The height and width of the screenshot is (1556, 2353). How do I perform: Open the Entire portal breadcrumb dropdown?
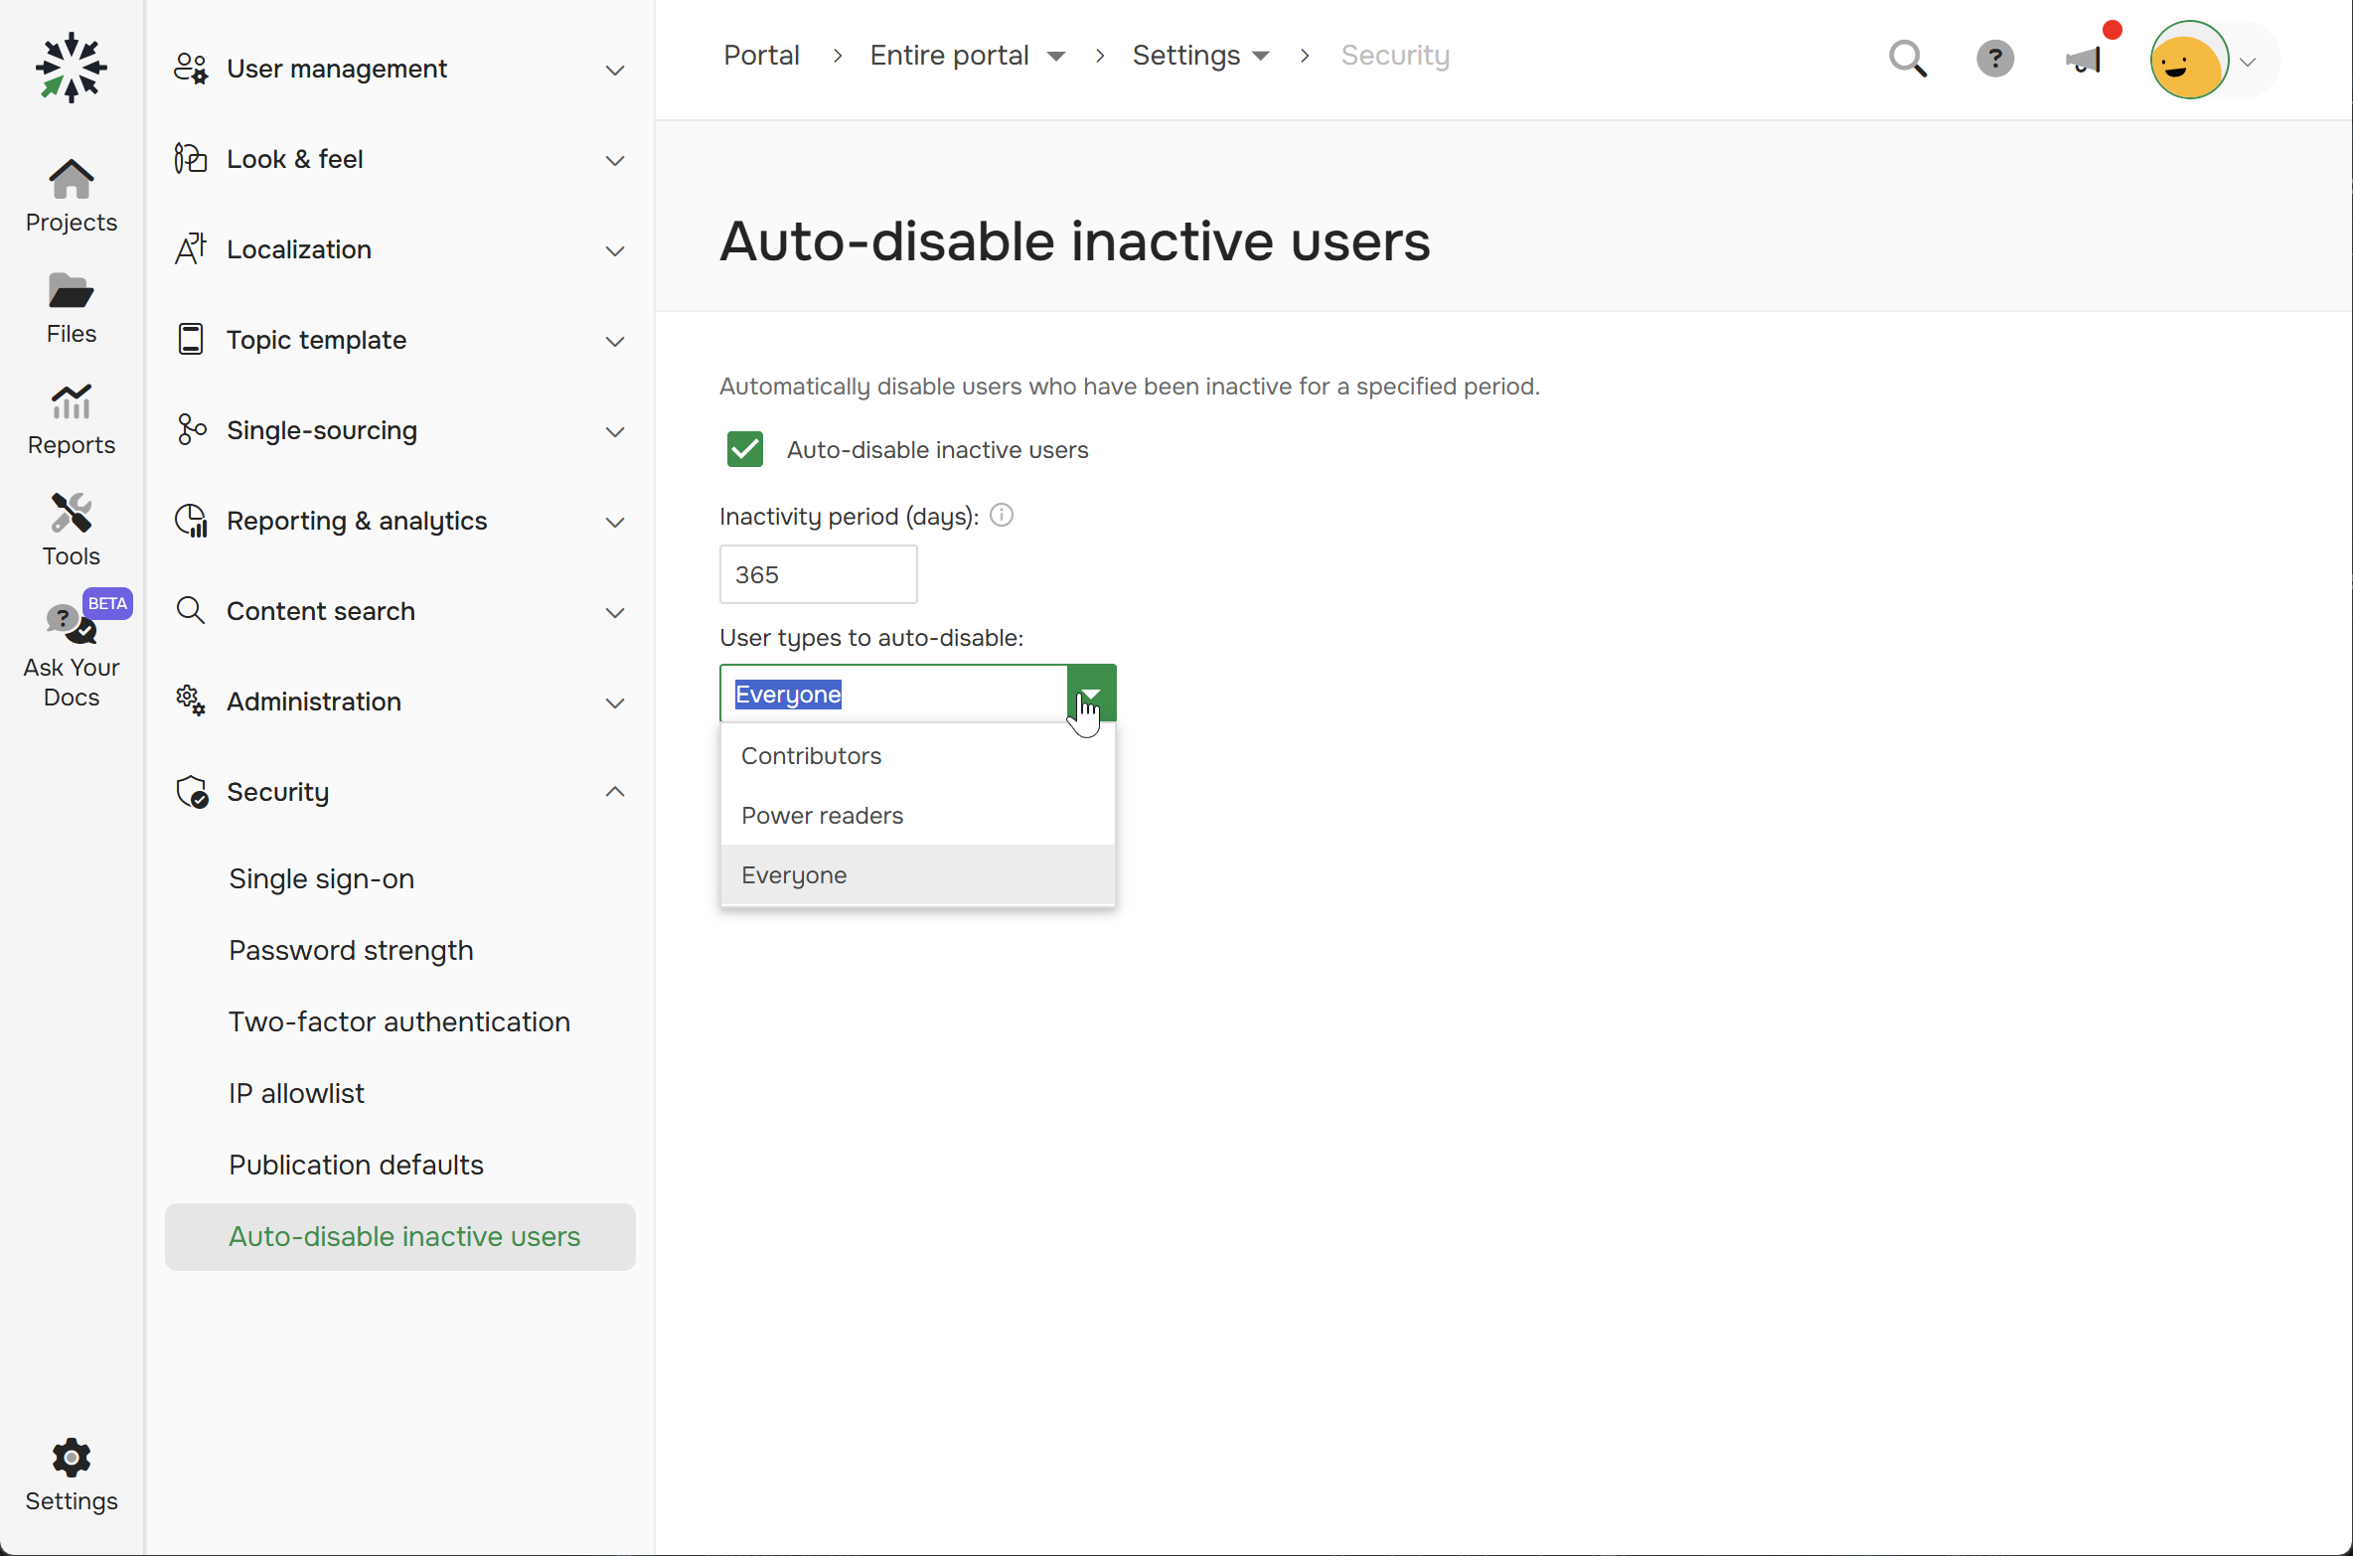1056,56
